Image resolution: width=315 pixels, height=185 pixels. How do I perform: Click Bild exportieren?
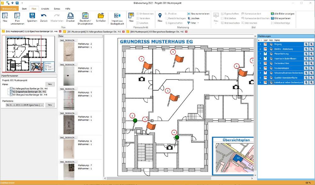282,18
